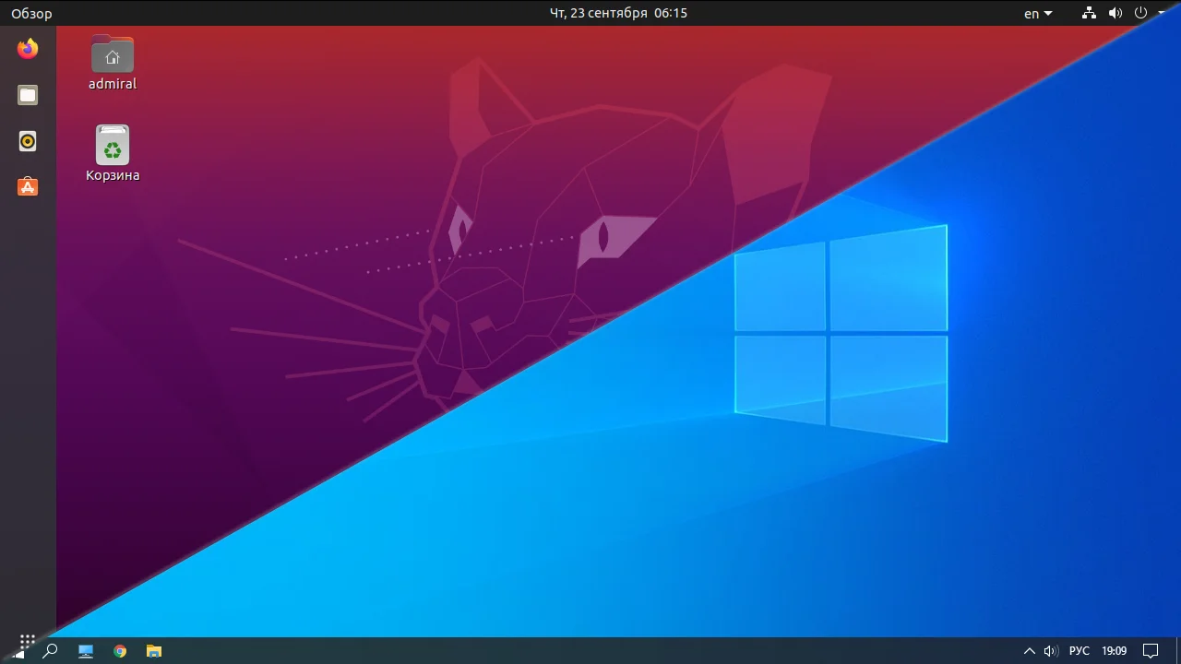The image size is (1181, 664).
Task: Open the en keyboard layout dropdown
Action: click(1038, 13)
